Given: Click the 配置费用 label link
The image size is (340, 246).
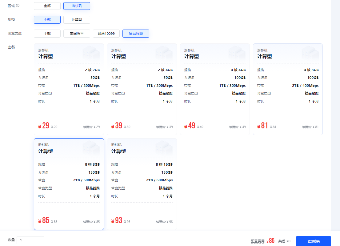Looking at the screenshot, I should [258, 241].
